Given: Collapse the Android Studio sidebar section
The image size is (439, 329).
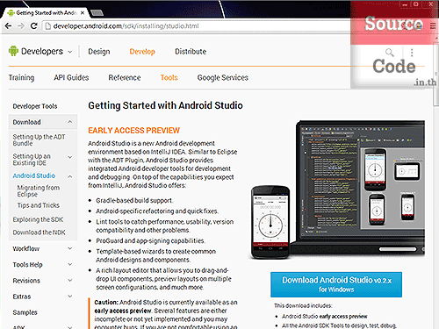Looking at the screenshot, I should coord(70,176).
